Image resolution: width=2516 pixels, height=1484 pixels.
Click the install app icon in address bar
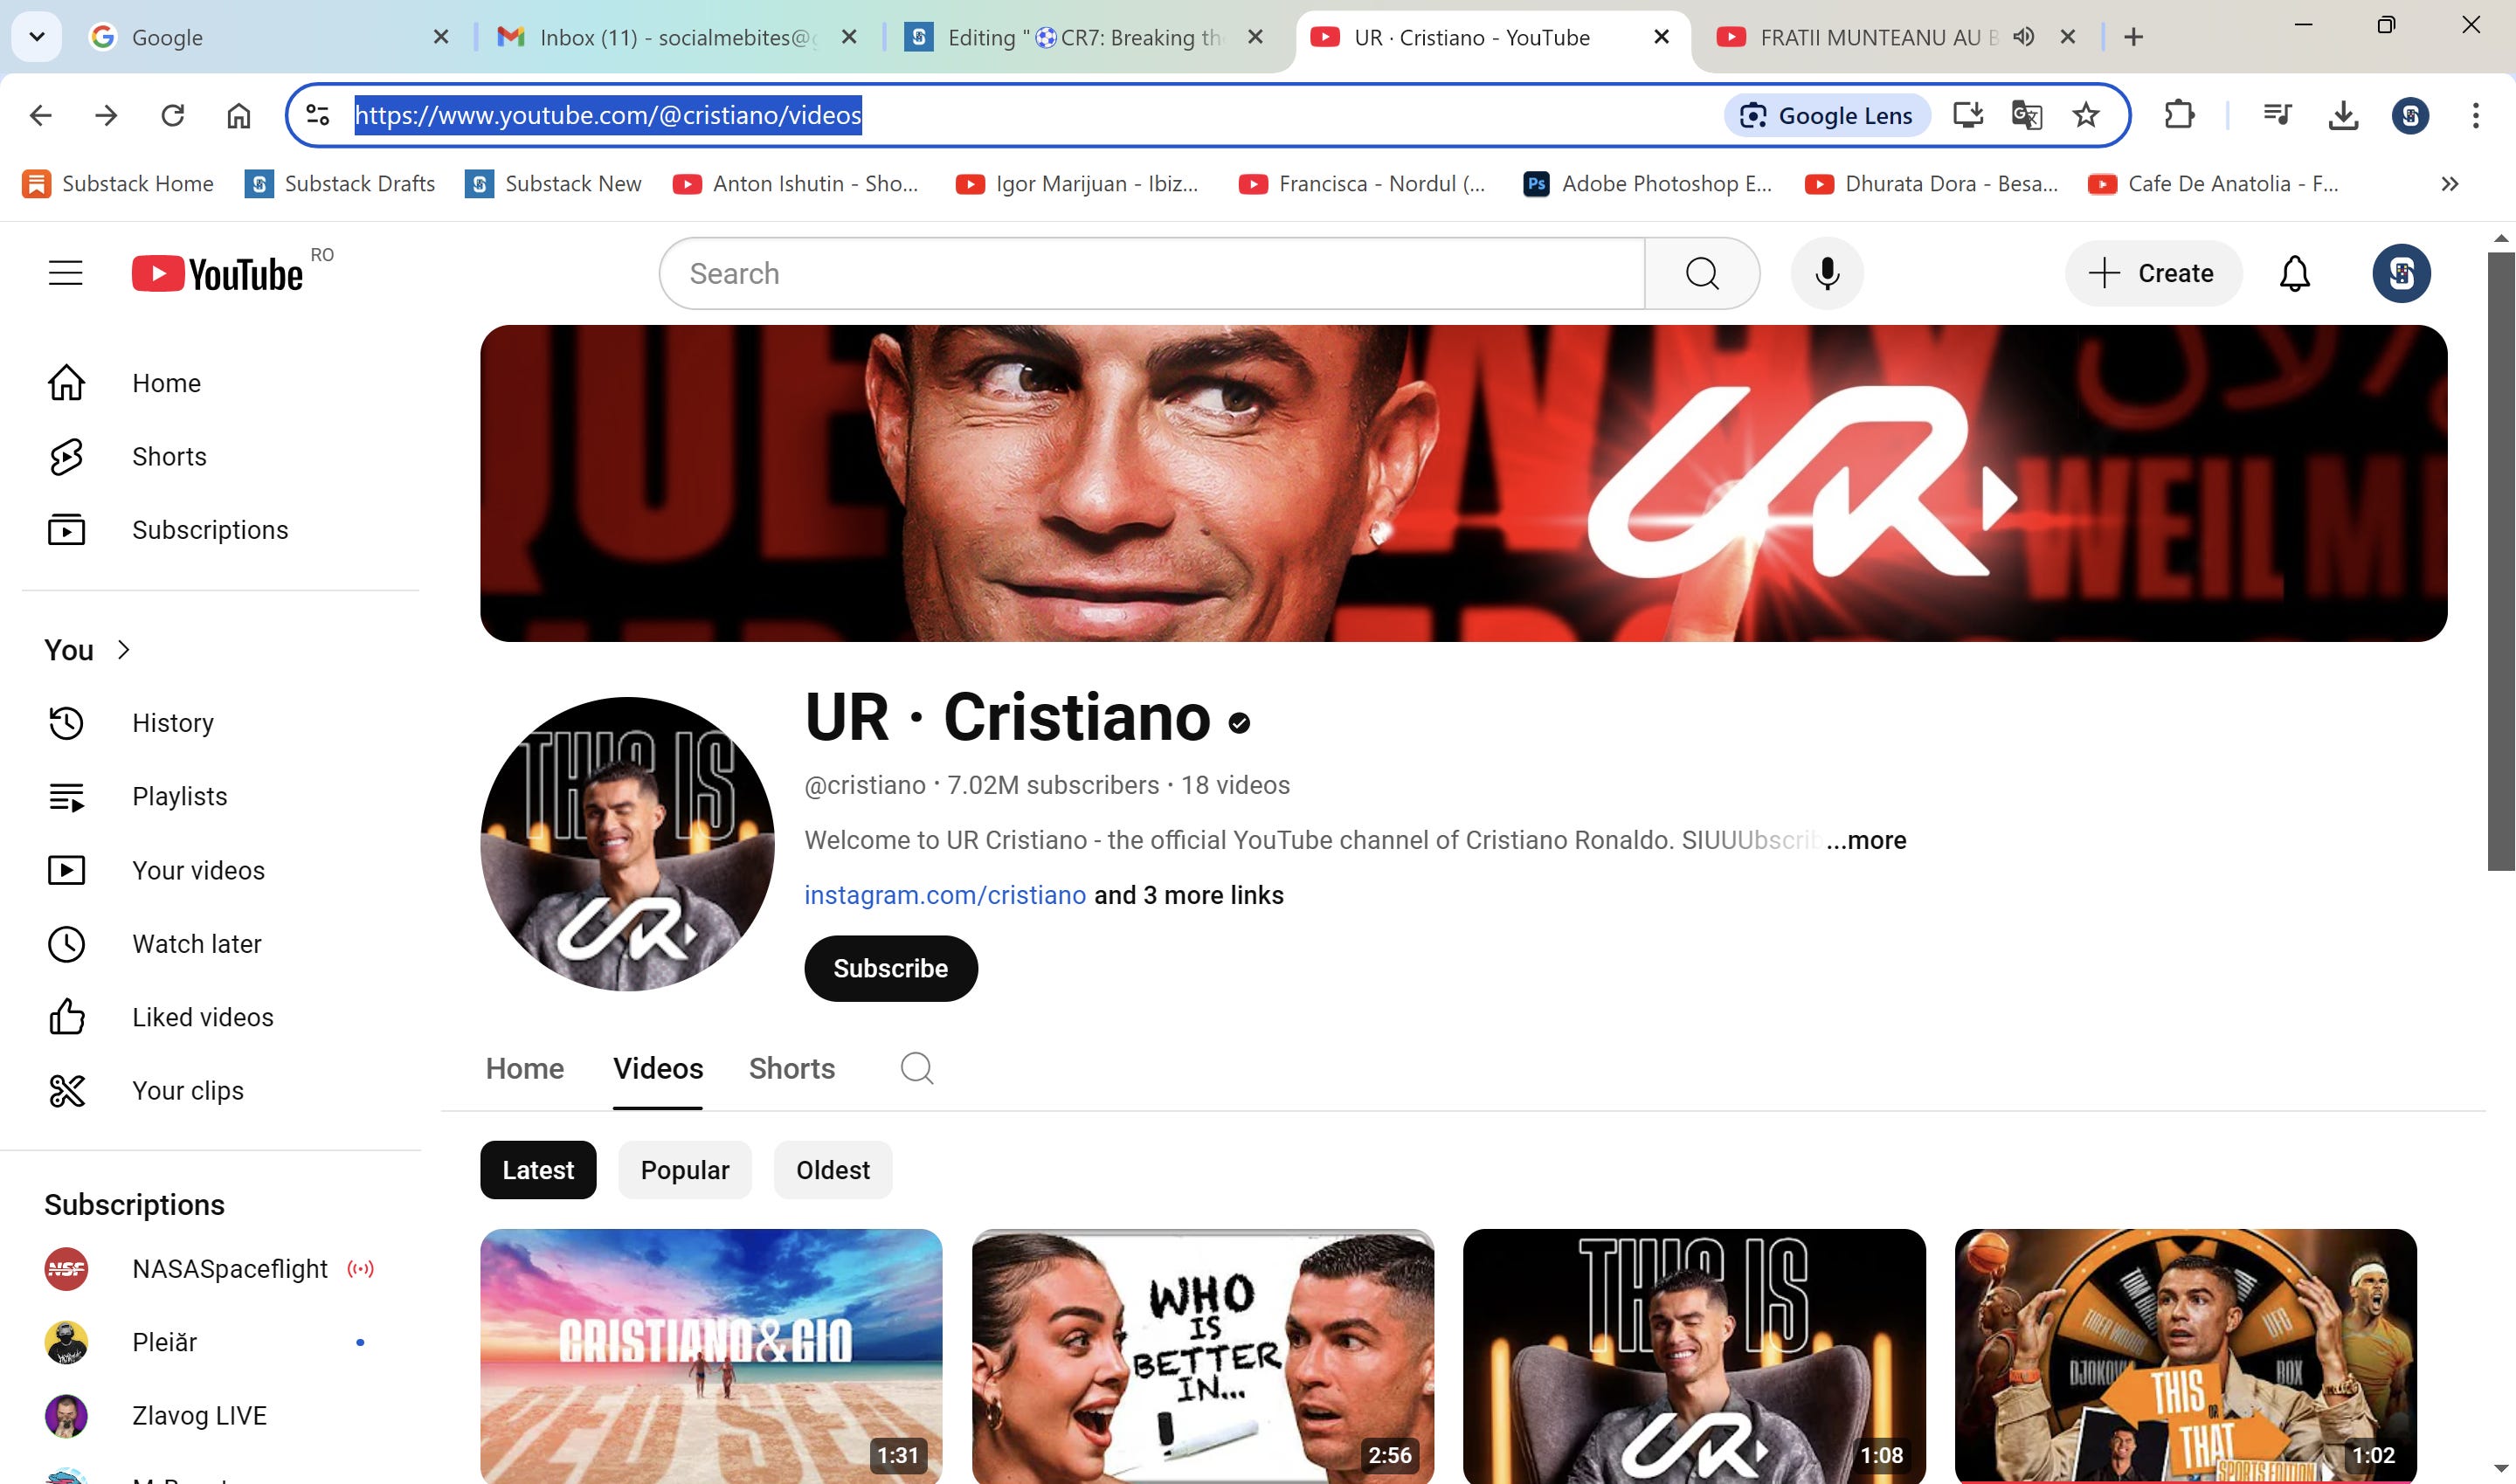point(1968,115)
